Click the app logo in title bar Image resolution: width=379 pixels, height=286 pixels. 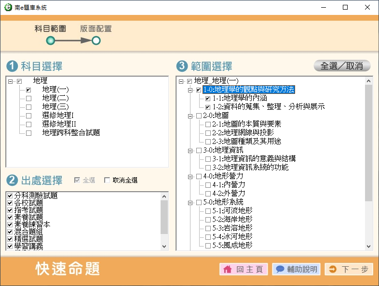(8, 8)
